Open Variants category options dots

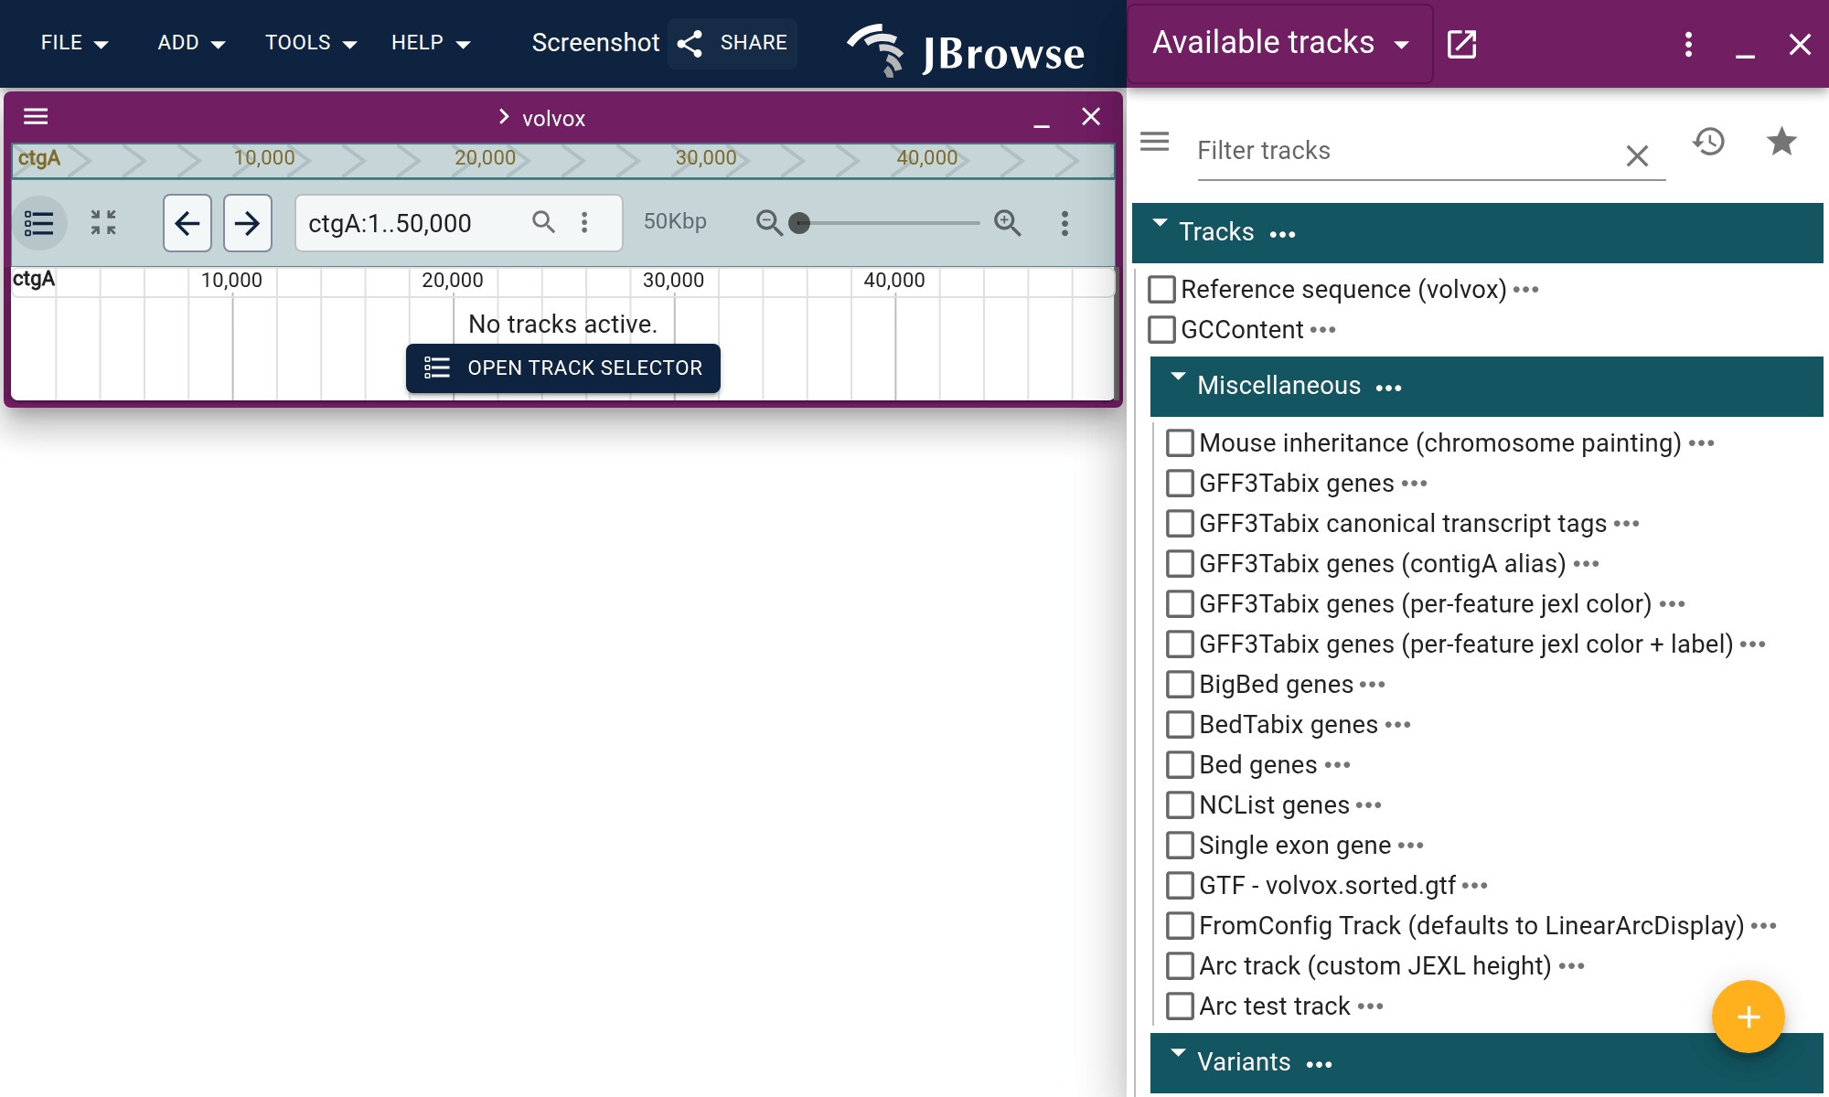tap(1319, 1065)
